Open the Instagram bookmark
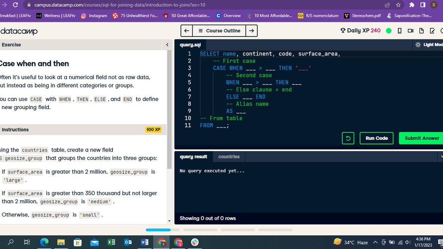443x249 pixels. click(94, 15)
